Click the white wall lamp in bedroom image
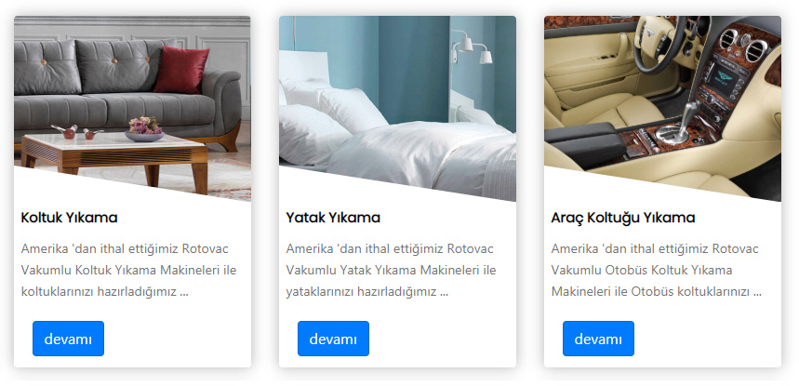 (x=473, y=47)
